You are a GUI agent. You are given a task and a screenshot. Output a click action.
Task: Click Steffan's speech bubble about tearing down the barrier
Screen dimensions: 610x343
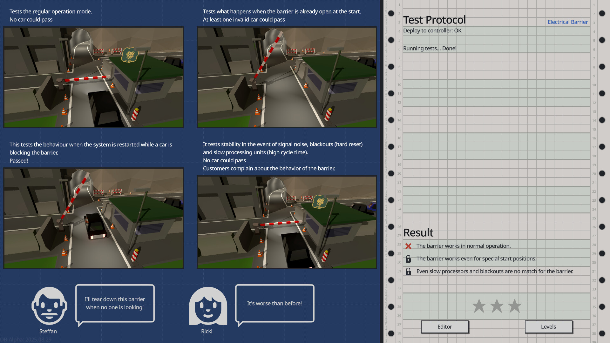click(x=115, y=303)
